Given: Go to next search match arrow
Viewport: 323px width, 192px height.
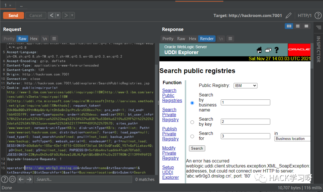Looking at the screenshot, I should (29, 179).
